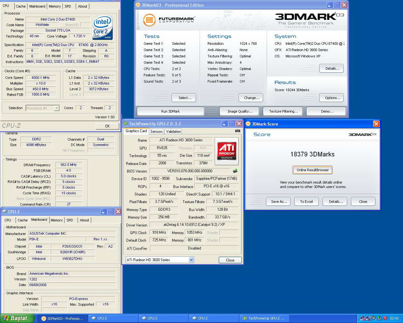Switch to 3DMark03 taskbar item
The image size is (403, 323).
(x=62, y=318)
